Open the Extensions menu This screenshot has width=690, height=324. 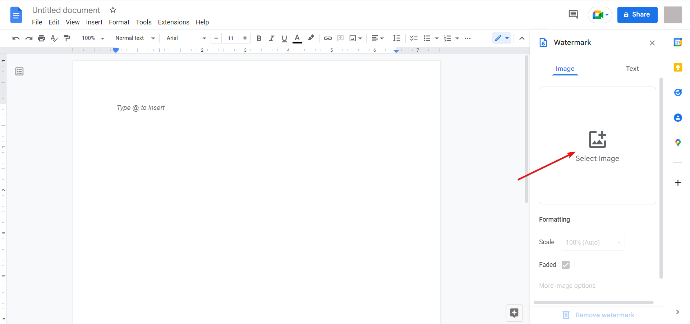coord(174,22)
